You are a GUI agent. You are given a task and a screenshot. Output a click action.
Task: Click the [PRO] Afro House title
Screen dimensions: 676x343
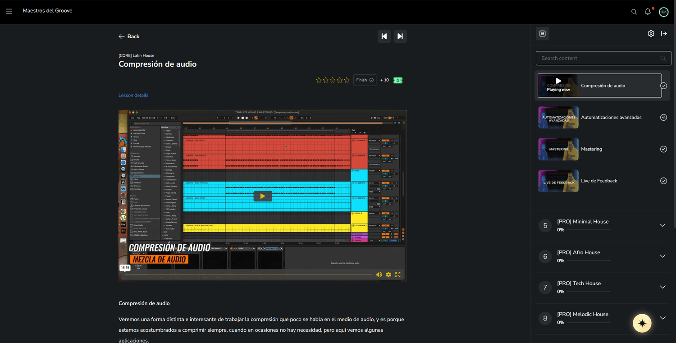(579, 252)
